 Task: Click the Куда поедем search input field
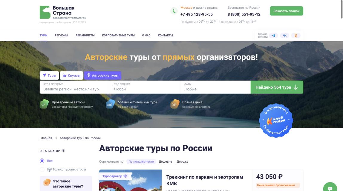(x=75, y=87)
